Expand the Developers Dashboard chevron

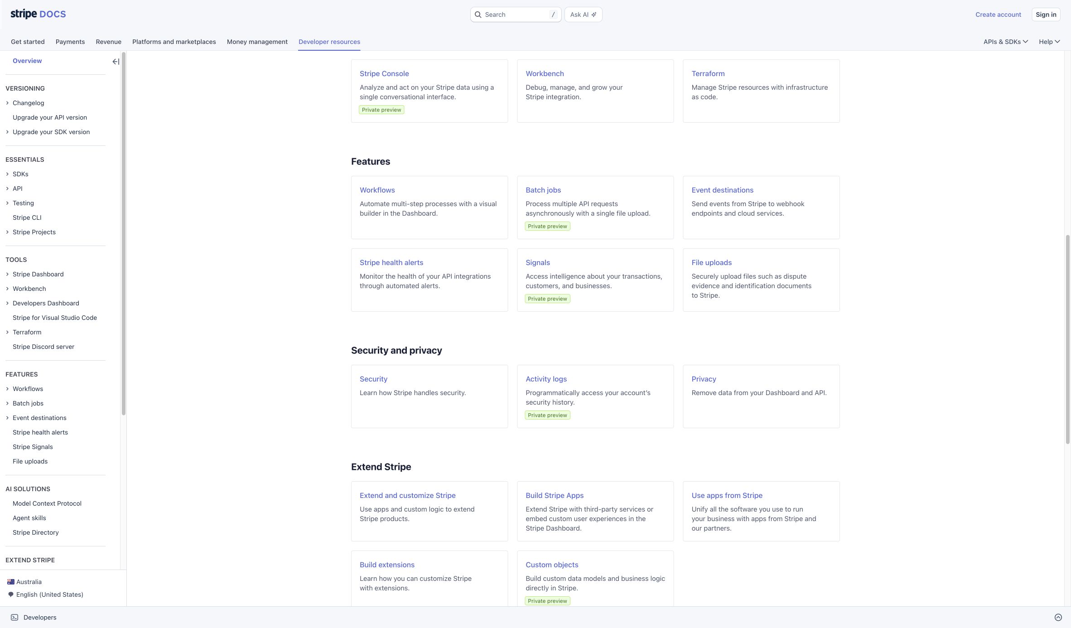click(7, 303)
